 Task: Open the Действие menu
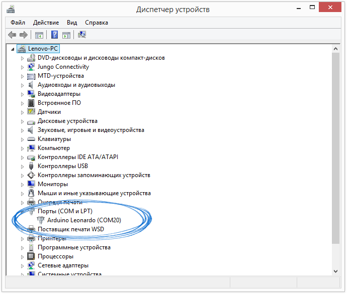(46, 23)
